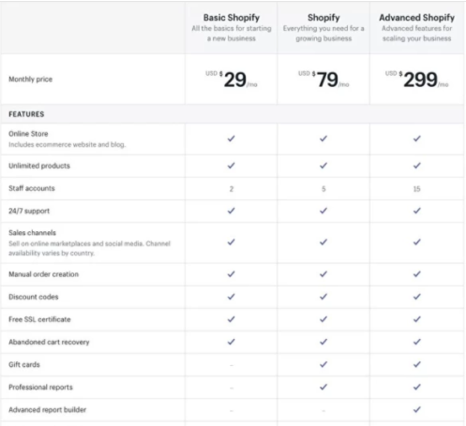The height and width of the screenshot is (426, 466).
Task: Select the Basic Shopify plan heading
Action: pos(232,18)
